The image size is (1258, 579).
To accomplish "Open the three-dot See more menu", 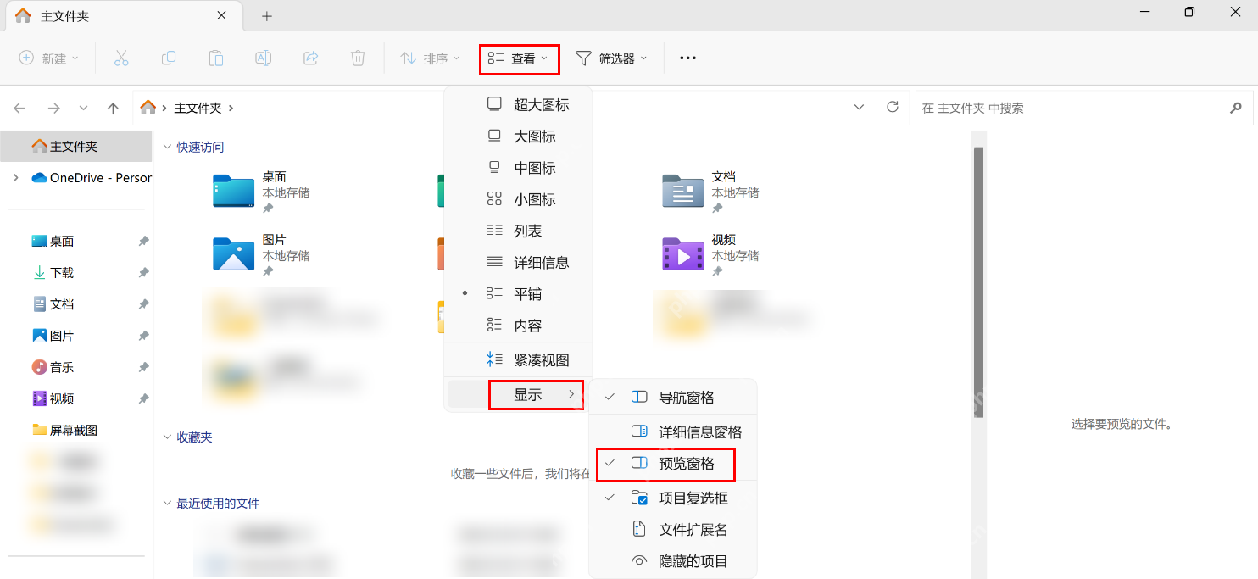I will 687,58.
